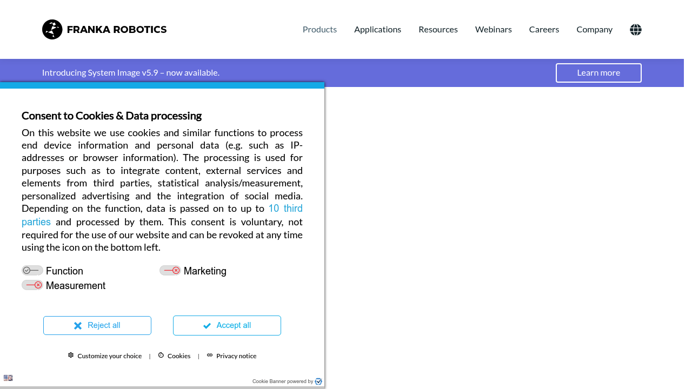Click Learn more in the announcement bar
The image size is (692, 389).
(x=598, y=73)
